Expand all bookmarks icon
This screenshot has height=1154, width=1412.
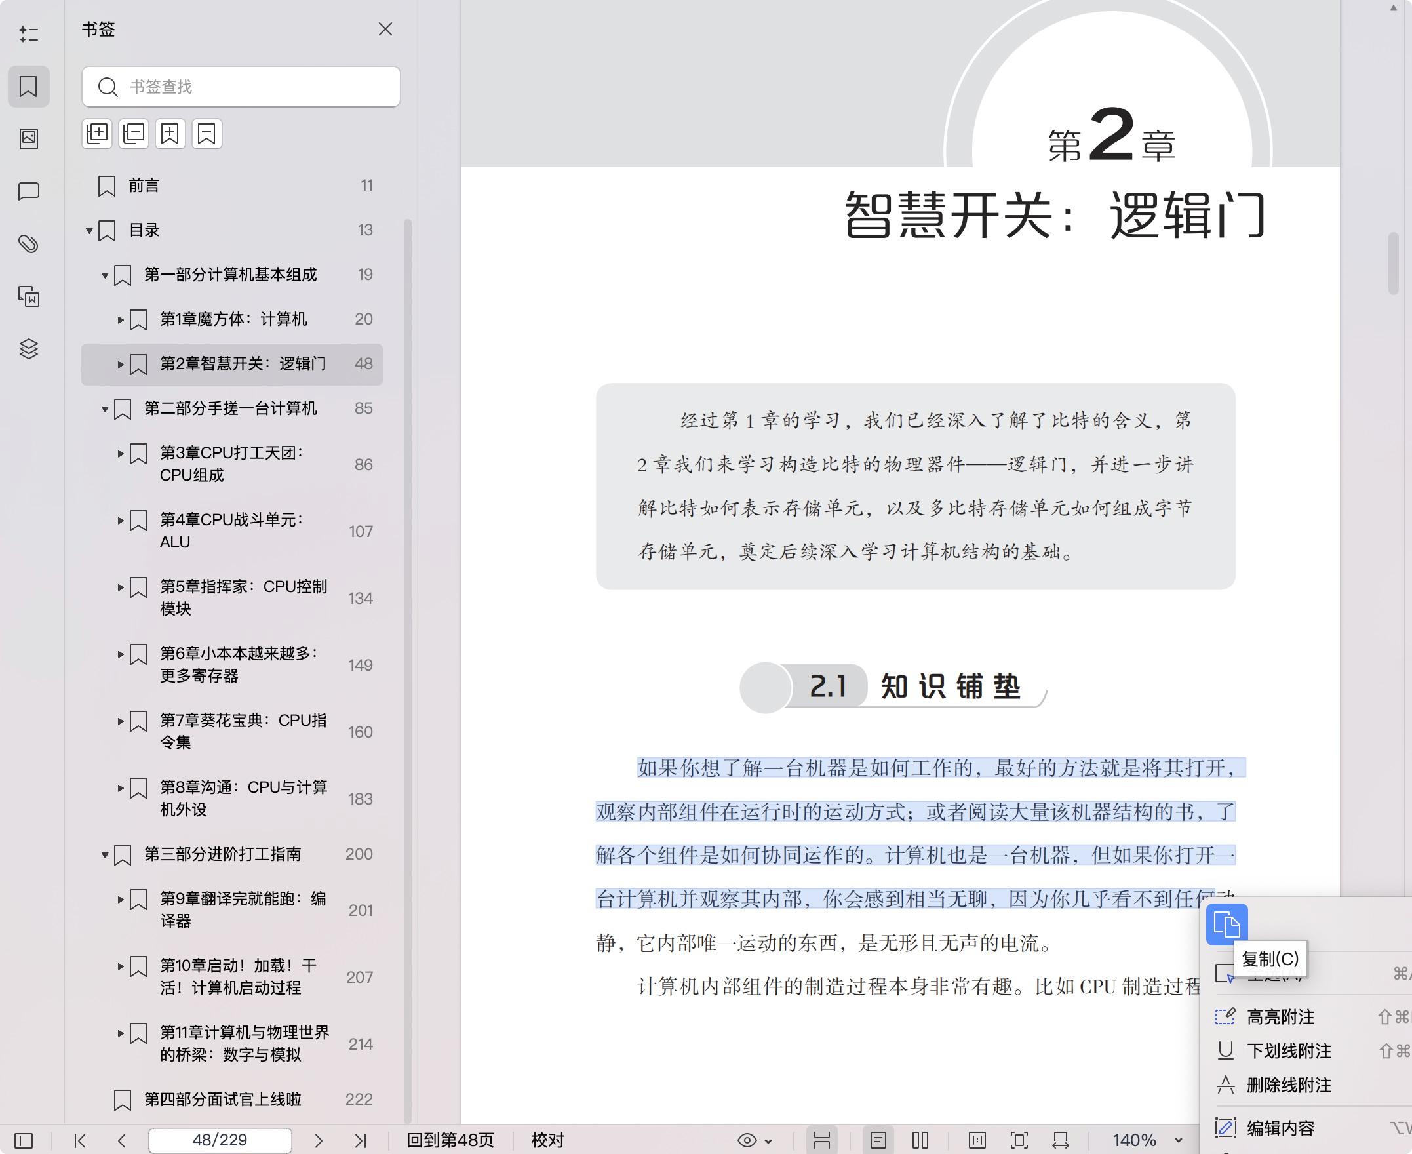97,134
